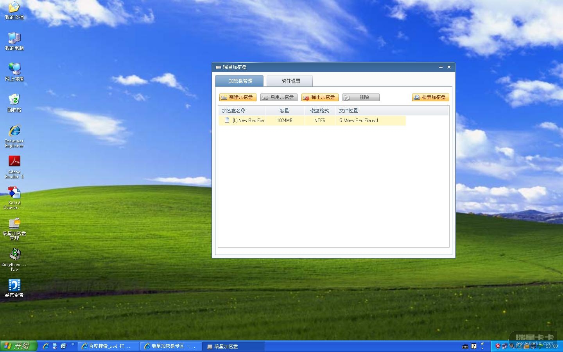563x352 pixels.
Task: Click the 文件位置 column header
Action: point(392,111)
